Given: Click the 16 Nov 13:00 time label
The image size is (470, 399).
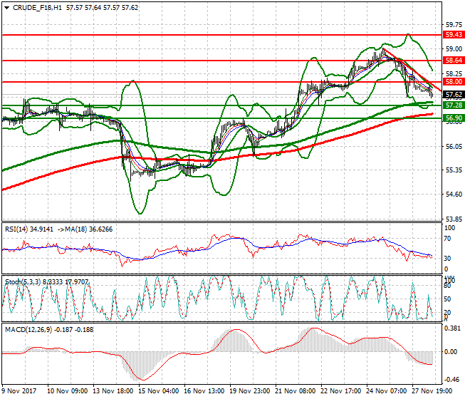Looking at the screenshot, I should click(x=204, y=391).
